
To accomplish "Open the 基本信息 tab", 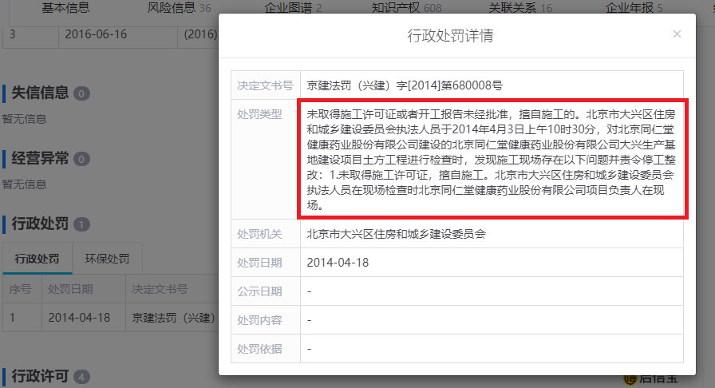I will pos(65,8).
